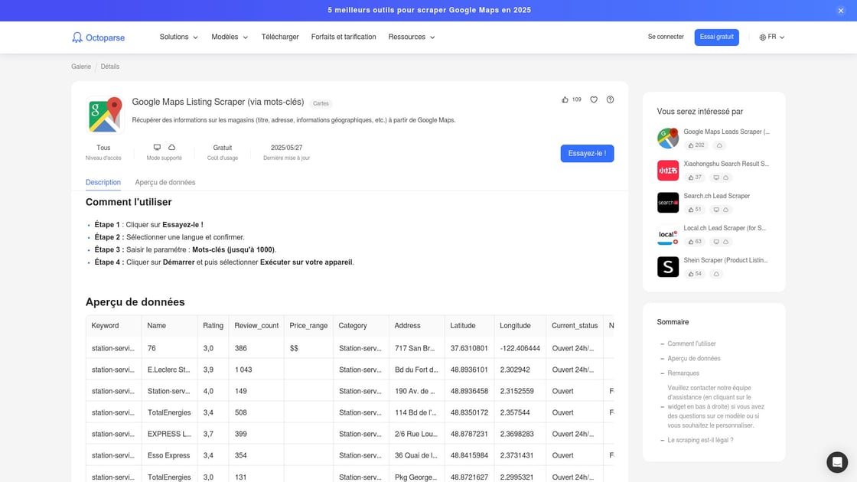Click the Détails breadcrumb

(110, 67)
